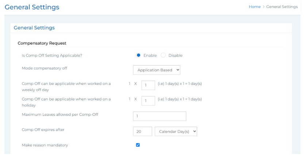Click the Comp Off expires after label
Viewport: 306px width, 158px height.
(43, 130)
